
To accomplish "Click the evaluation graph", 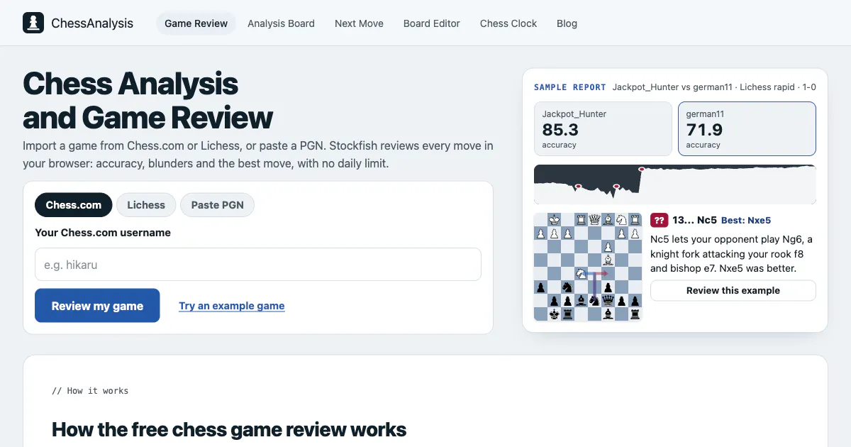I will 675,184.
